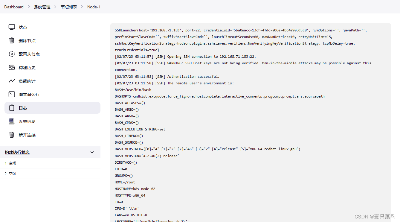Click the 构建执行状态 heading link
The width and height of the screenshot is (400, 222).
17,153
